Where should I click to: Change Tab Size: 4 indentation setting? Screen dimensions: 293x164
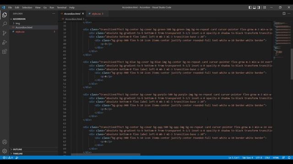[x=247, y=158]
